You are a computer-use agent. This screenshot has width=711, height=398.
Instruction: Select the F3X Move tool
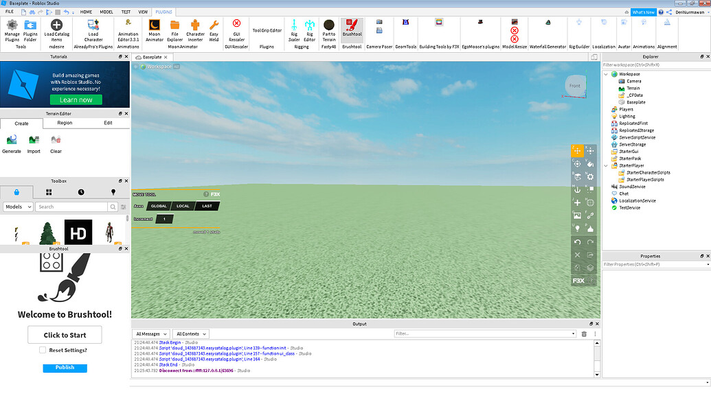point(577,150)
